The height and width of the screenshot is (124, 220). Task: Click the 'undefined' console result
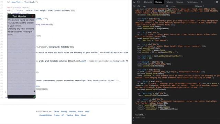[140, 118]
